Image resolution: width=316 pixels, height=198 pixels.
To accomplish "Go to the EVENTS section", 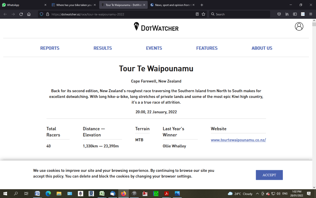I will click(154, 48).
